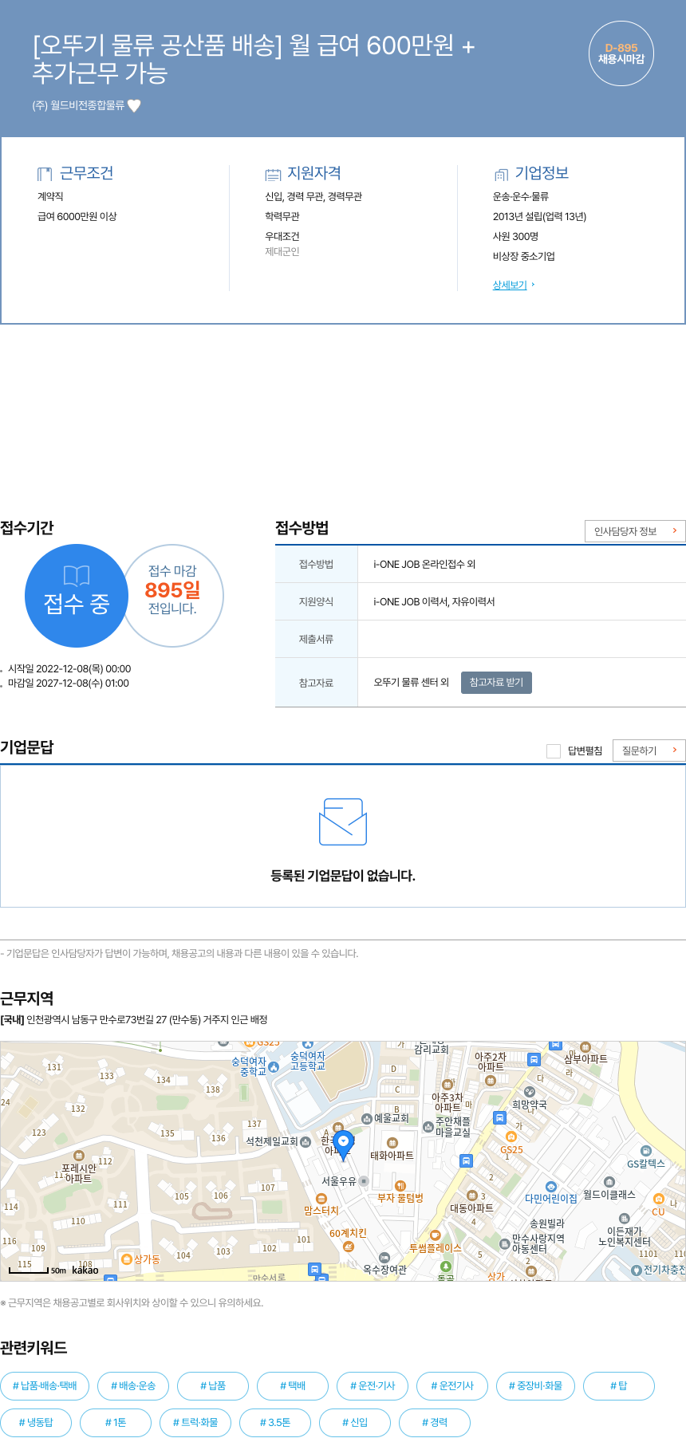
Task: Click the blue location pin on map
Action: coord(343,1144)
